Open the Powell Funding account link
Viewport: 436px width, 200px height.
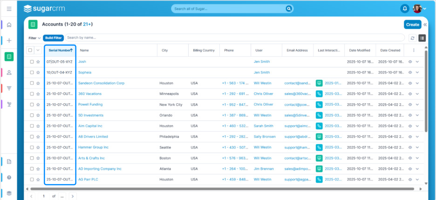(90, 105)
